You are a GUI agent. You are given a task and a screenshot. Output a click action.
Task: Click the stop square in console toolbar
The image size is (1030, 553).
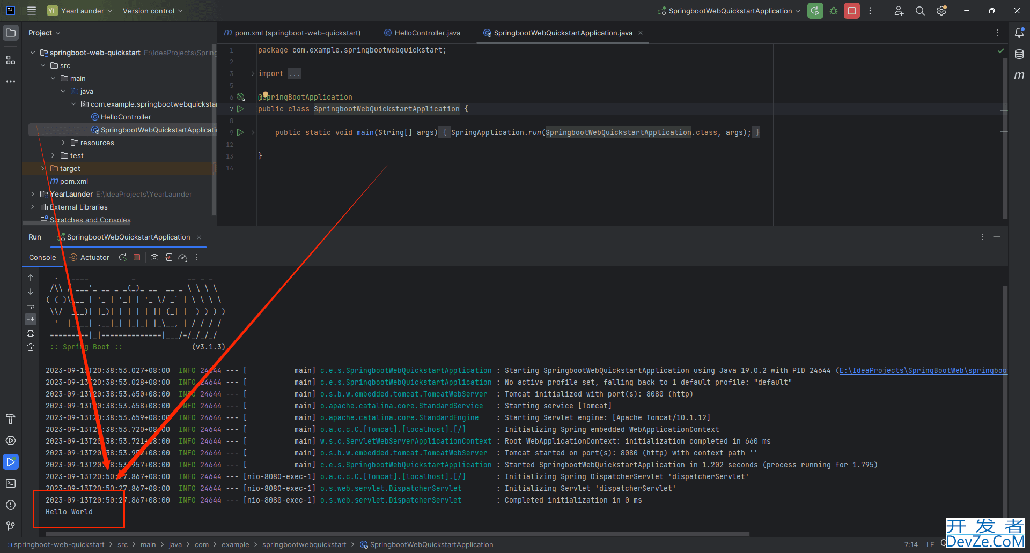point(137,258)
